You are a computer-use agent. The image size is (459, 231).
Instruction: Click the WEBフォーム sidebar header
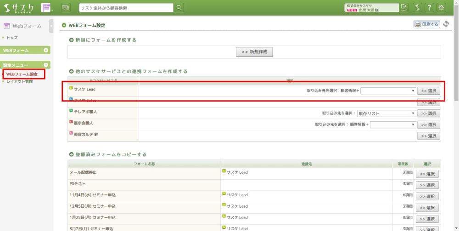(25, 50)
